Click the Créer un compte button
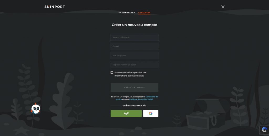The width and height of the screenshot is (269, 136). coord(134,88)
